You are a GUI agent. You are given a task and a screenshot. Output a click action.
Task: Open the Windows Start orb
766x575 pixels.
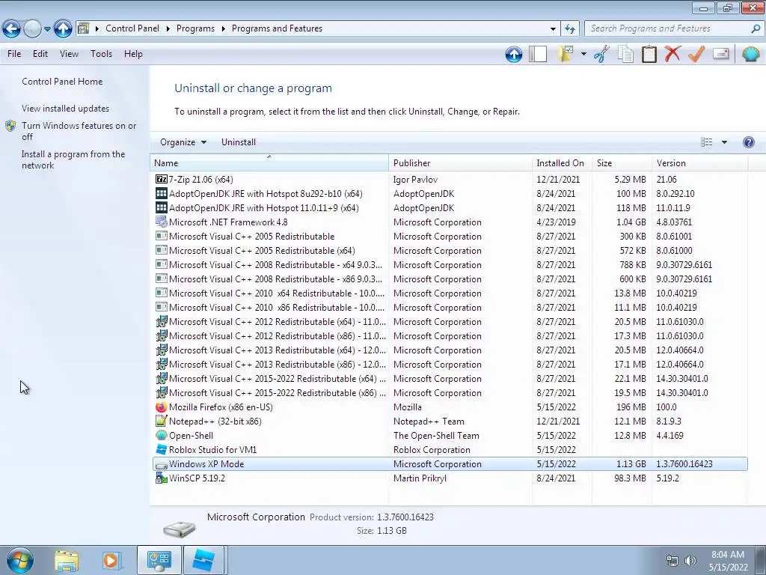[19, 560]
